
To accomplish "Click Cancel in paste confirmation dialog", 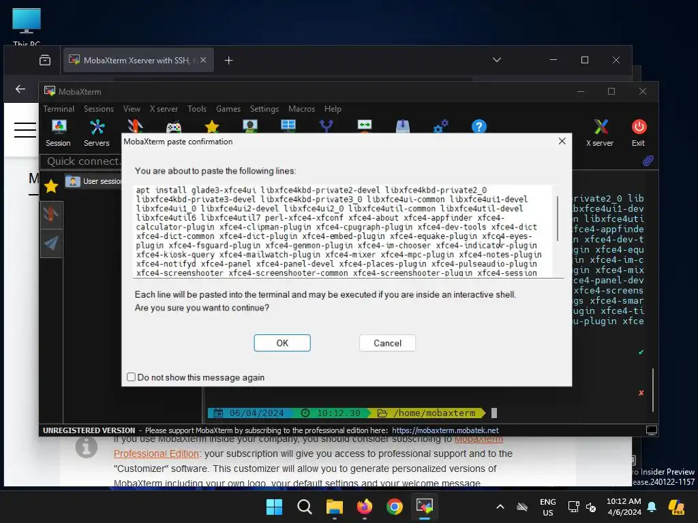I will [x=387, y=343].
